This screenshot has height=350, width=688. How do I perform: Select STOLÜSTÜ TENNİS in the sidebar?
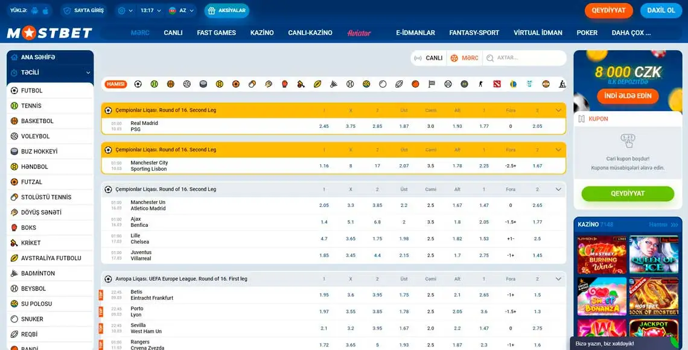[50, 197]
